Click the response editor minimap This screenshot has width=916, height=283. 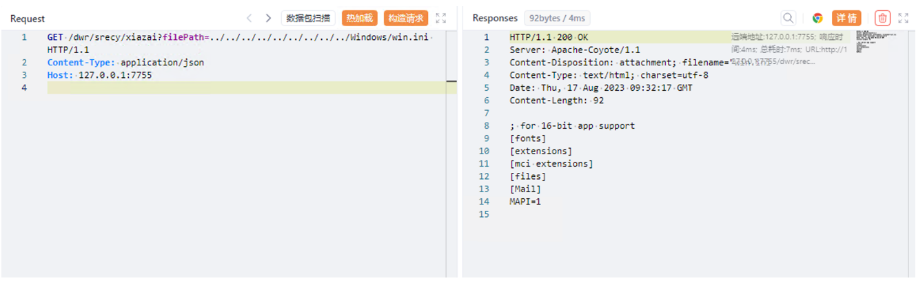pos(875,42)
